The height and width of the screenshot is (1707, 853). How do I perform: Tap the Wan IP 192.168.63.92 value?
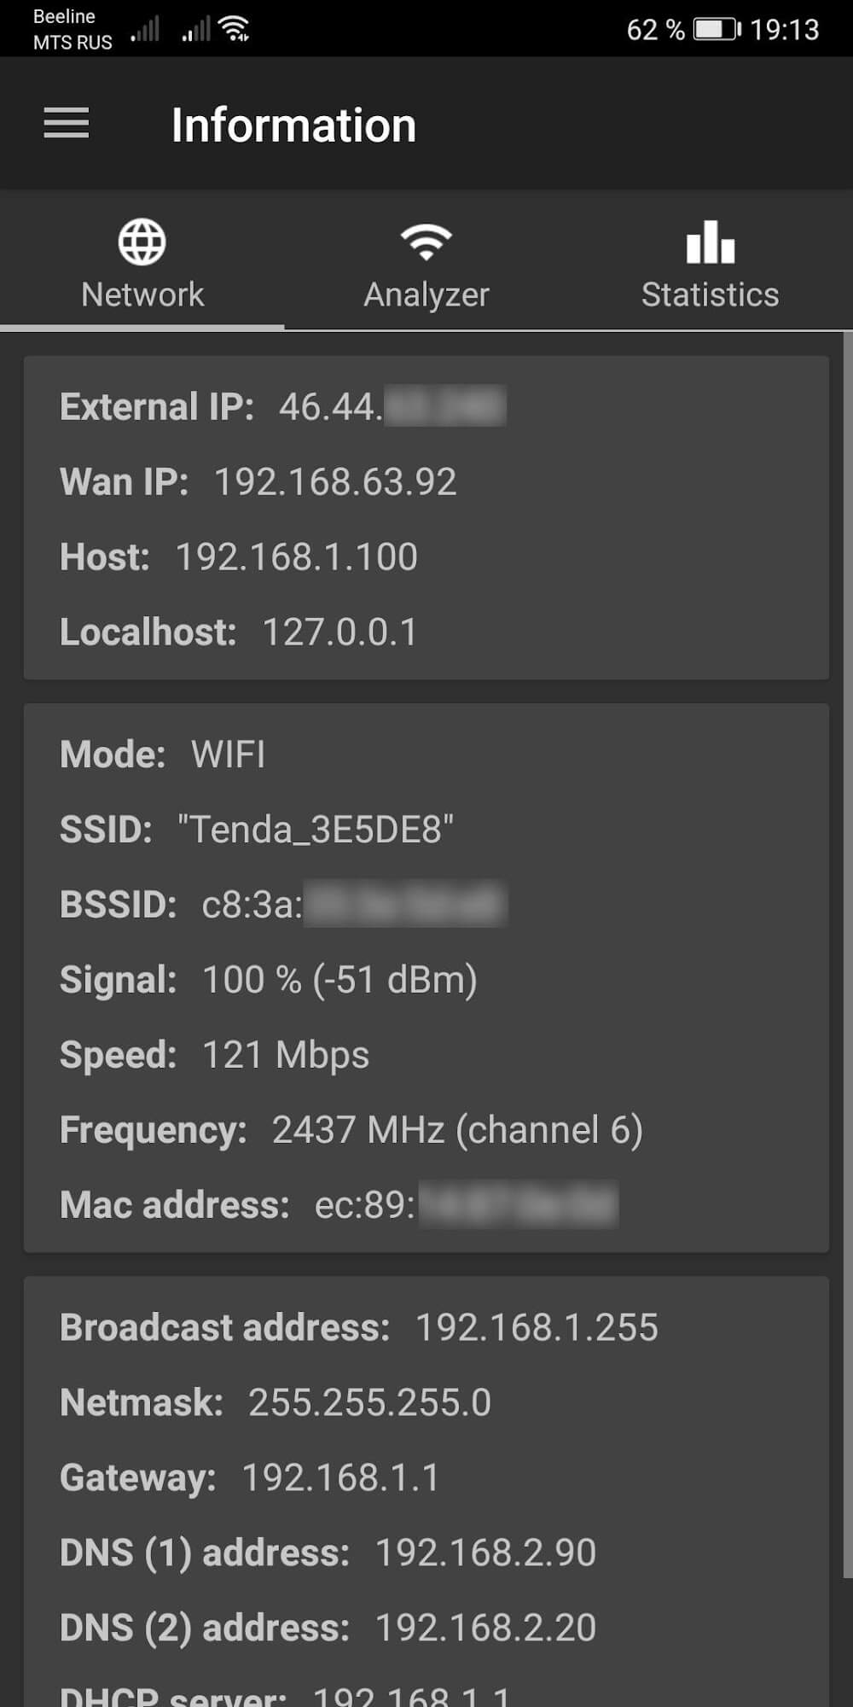[334, 481]
